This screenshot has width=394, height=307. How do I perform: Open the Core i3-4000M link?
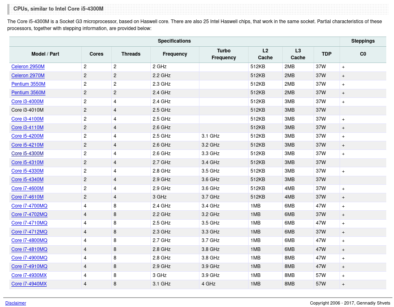(x=27, y=102)
